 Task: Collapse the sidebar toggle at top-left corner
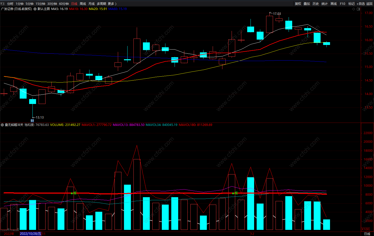click(x=3, y=4)
